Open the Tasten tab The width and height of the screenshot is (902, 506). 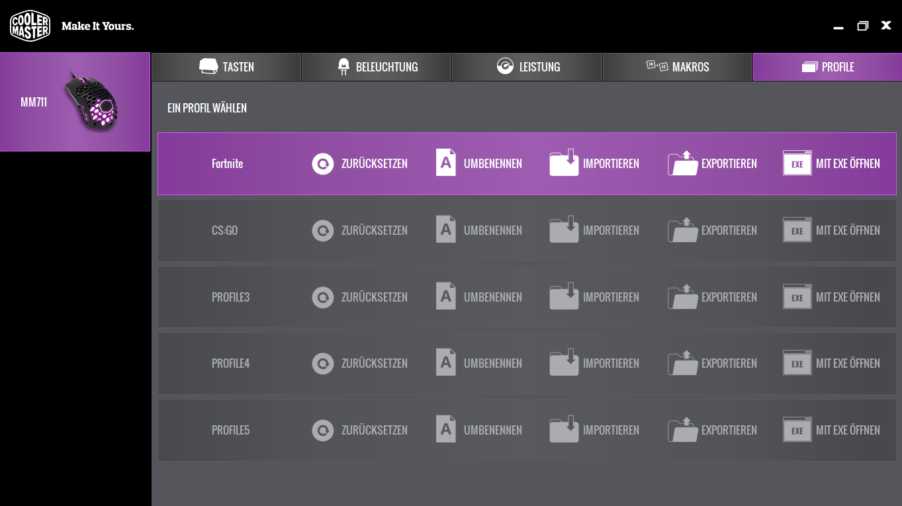226,67
